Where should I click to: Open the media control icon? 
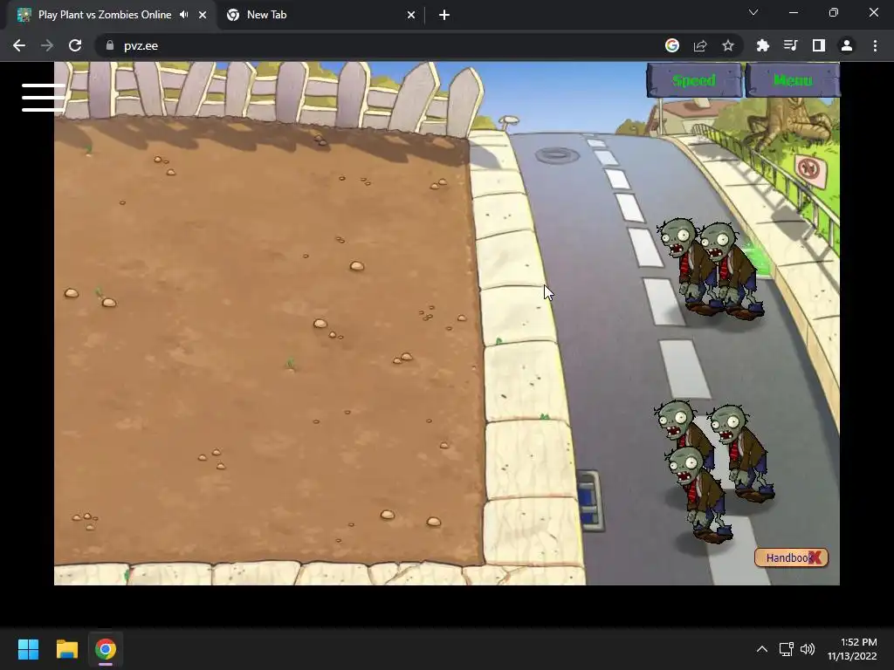(791, 45)
